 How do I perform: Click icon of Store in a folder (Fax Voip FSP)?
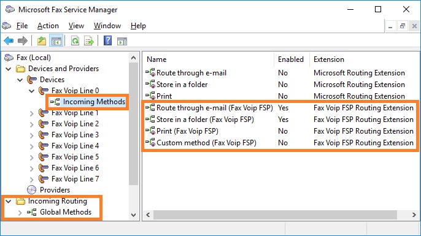[x=150, y=119]
